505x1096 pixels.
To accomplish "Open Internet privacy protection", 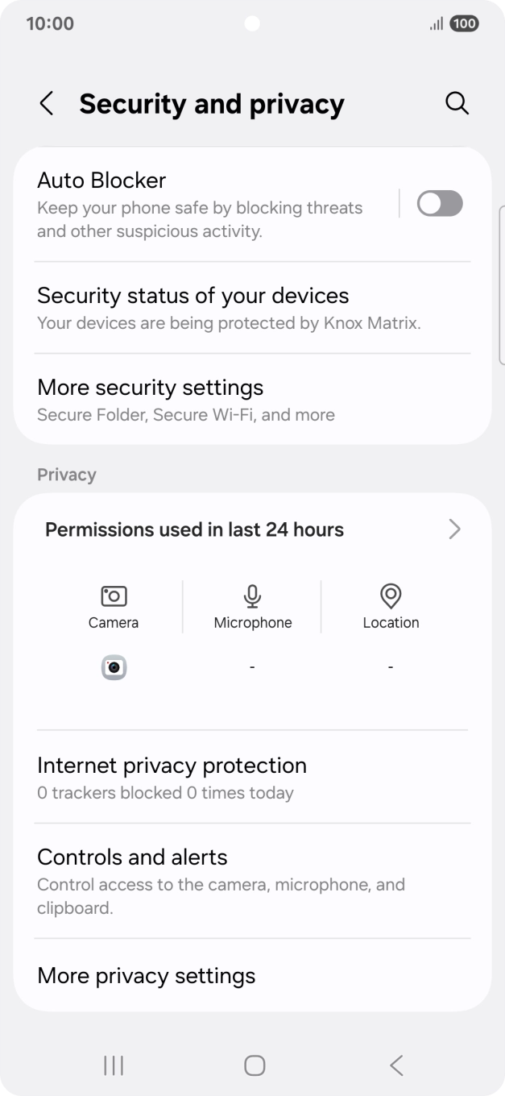I will point(172,766).
